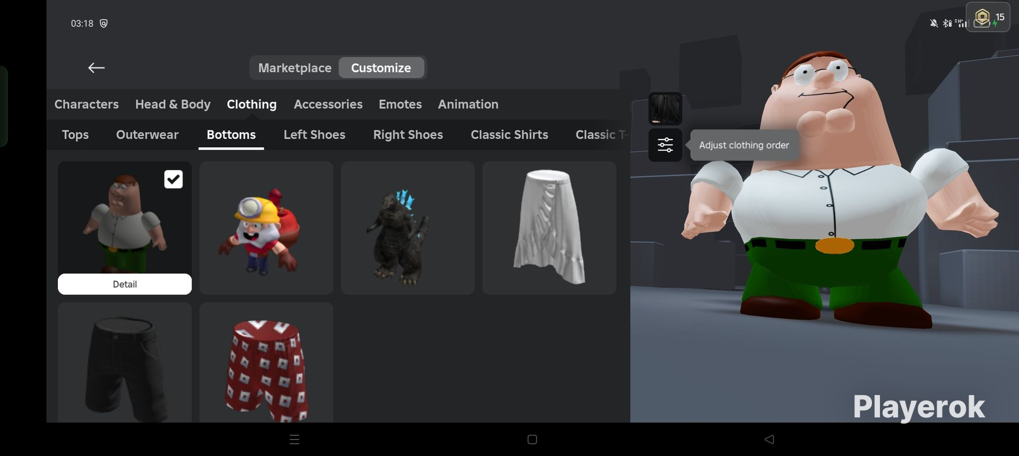Tap the Adjust clothing order tooltip

click(744, 145)
